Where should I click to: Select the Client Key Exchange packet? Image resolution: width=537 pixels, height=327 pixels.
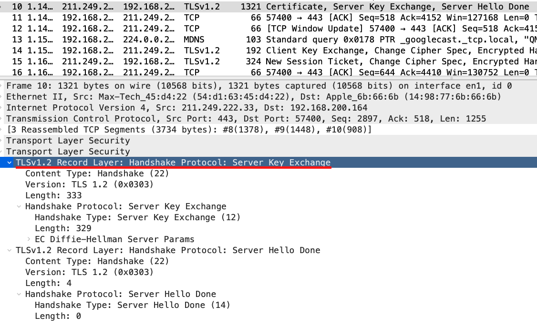191,50
